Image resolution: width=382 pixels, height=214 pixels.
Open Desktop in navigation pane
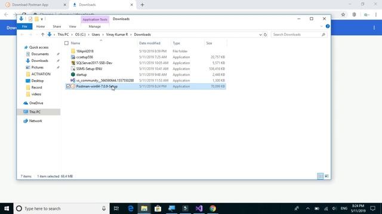tap(37, 81)
